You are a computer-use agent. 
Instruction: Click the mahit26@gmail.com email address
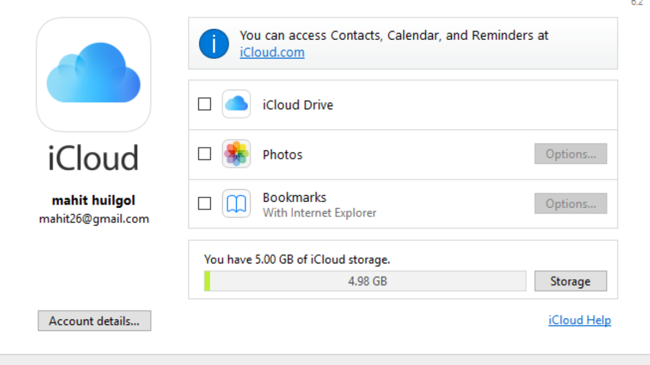click(94, 219)
